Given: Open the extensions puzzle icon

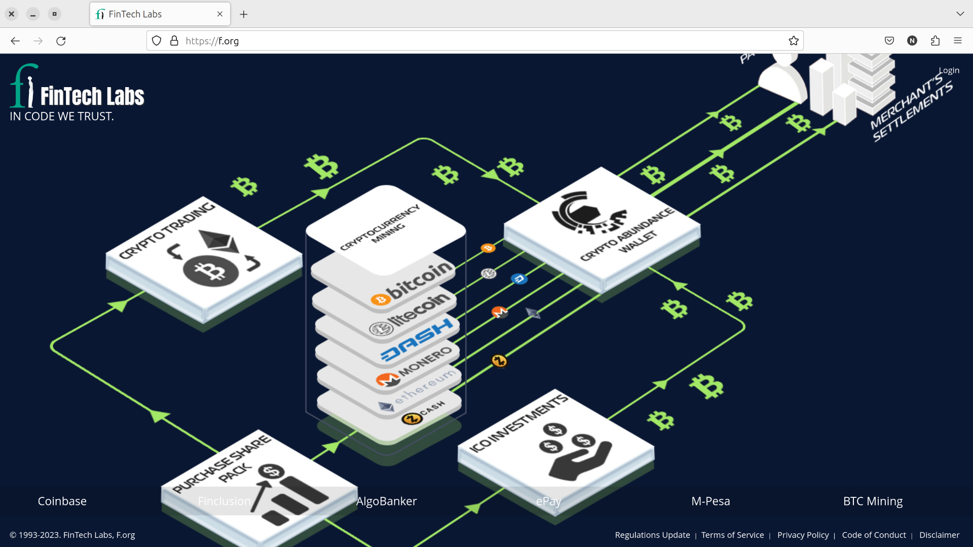Looking at the screenshot, I should 935,41.
